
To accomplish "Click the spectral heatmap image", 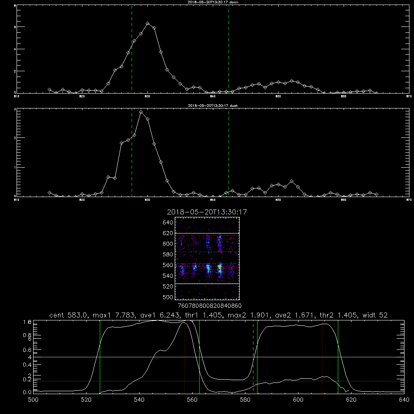I will (x=207, y=258).
